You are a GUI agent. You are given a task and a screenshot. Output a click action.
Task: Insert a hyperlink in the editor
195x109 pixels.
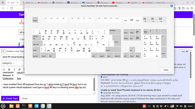(19, 70)
